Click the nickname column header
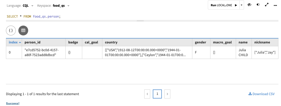 pyautogui.click(x=262, y=42)
